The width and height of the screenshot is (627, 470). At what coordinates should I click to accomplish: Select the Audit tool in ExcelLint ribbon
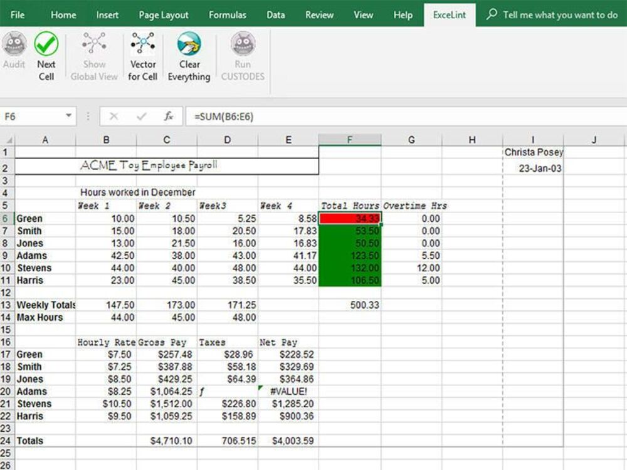click(x=14, y=56)
